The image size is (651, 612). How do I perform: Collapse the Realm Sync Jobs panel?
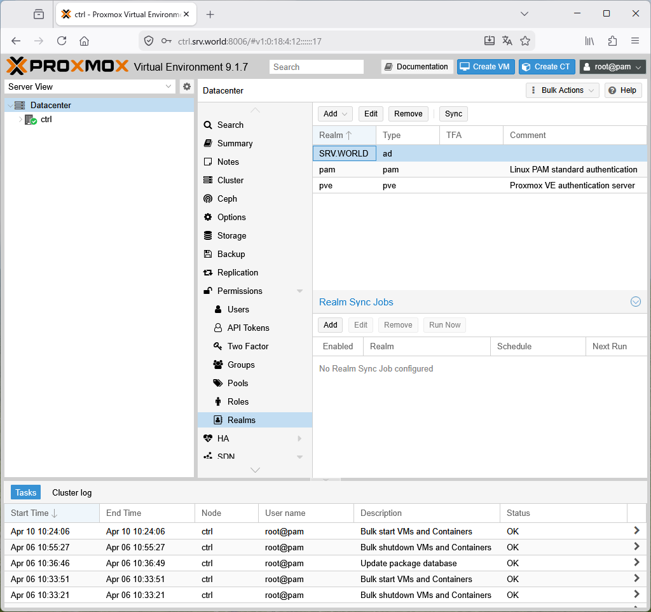click(x=635, y=302)
